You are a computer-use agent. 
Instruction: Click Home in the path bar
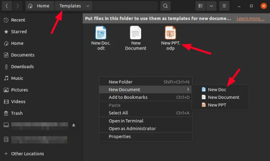point(40,6)
